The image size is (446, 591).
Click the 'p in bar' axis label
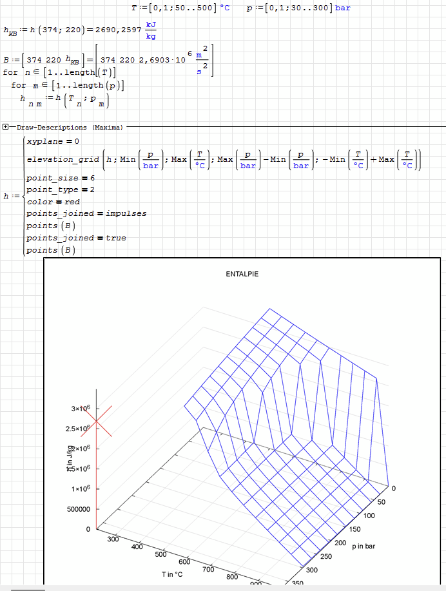(365, 546)
